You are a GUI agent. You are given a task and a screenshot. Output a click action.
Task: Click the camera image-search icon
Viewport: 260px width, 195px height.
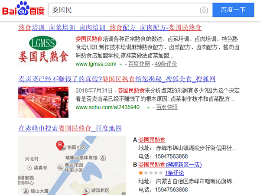[204, 10]
